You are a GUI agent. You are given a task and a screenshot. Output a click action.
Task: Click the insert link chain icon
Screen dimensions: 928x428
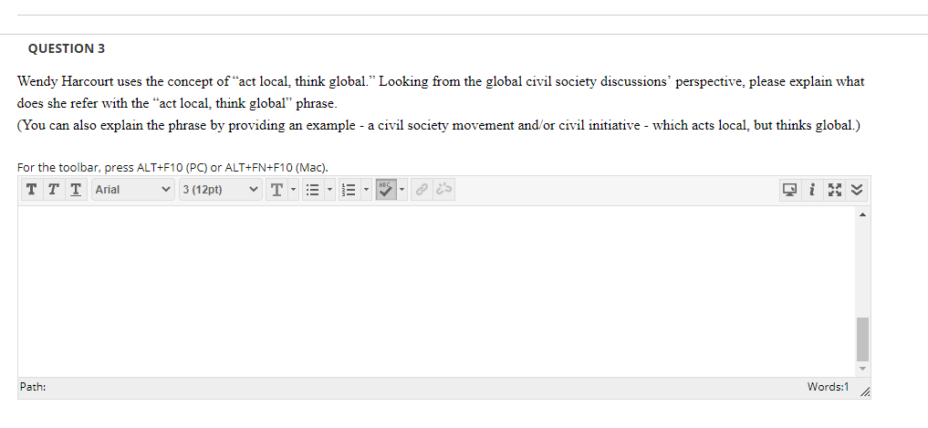click(422, 190)
